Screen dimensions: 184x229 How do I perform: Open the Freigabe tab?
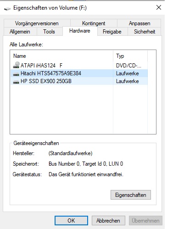pos(112,32)
